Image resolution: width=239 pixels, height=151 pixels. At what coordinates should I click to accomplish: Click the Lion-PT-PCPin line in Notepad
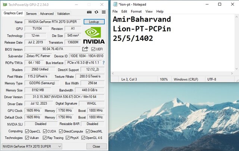(142, 29)
